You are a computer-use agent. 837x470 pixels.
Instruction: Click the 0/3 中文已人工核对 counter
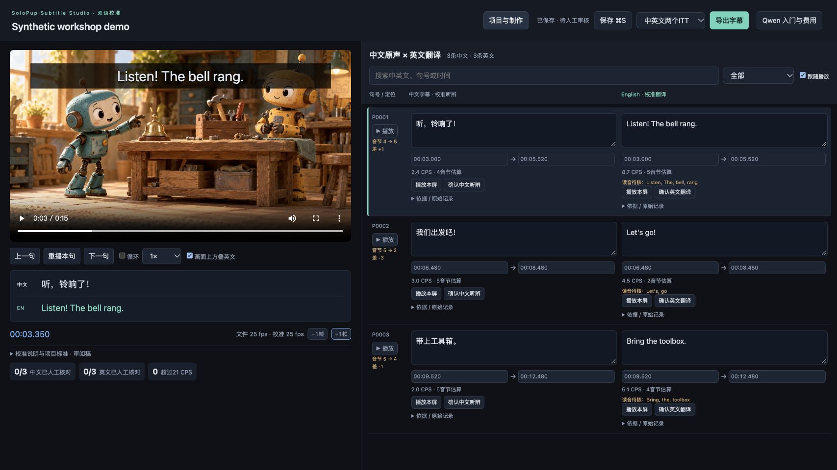43,372
